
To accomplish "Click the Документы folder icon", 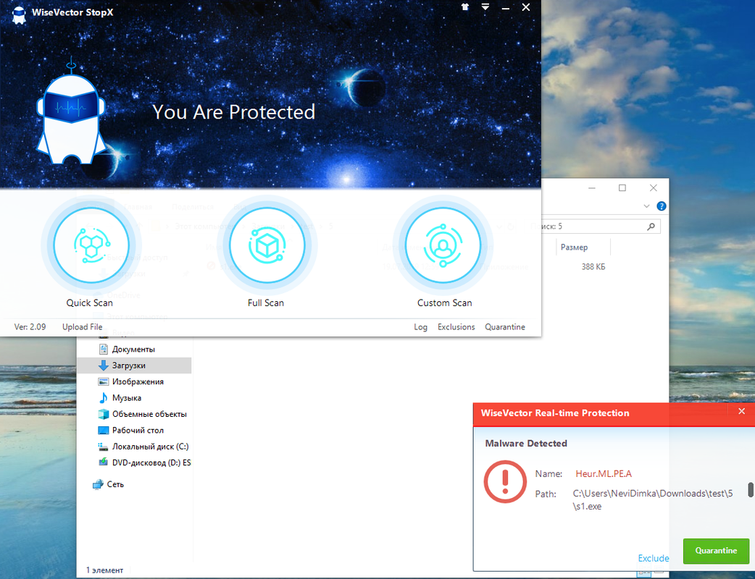I will (103, 349).
